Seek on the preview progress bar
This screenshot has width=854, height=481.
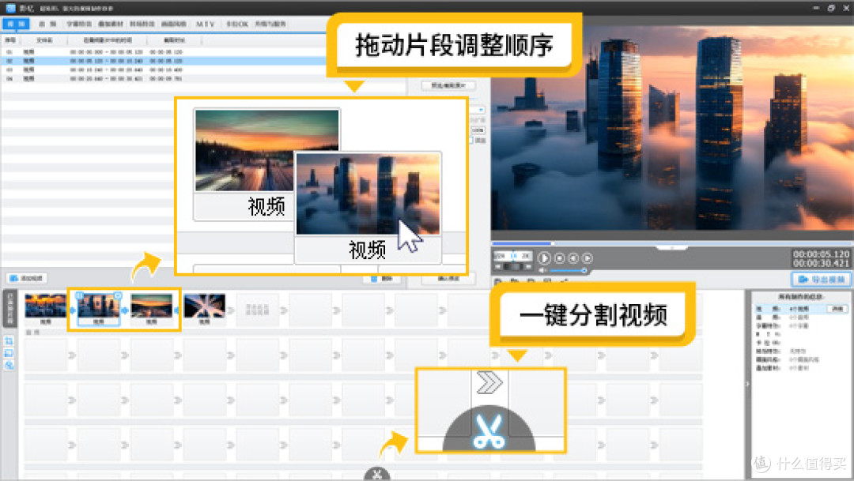point(672,243)
